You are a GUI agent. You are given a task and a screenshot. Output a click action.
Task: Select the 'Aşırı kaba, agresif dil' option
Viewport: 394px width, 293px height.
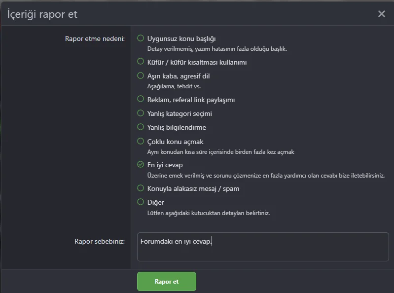click(x=141, y=76)
